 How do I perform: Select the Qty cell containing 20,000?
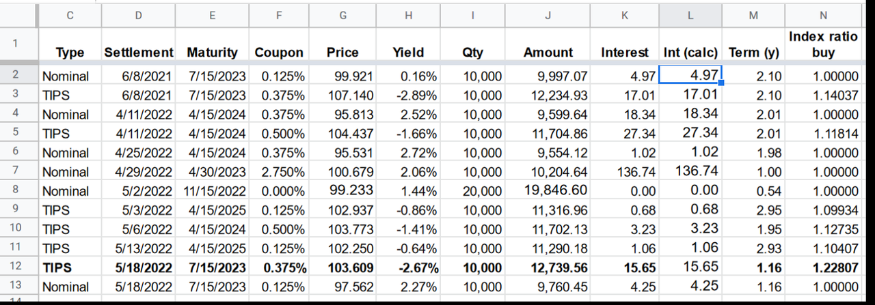click(483, 190)
